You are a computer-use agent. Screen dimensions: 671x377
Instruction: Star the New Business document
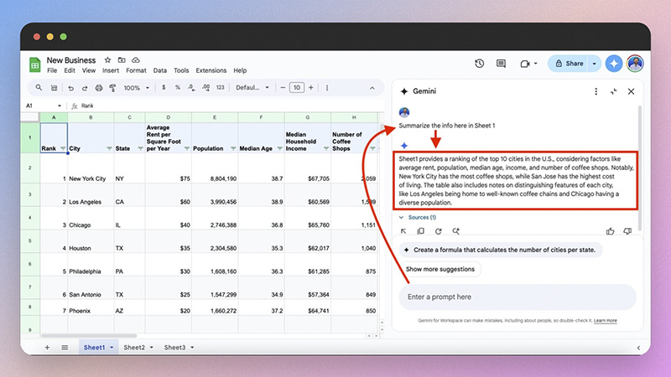point(108,59)
